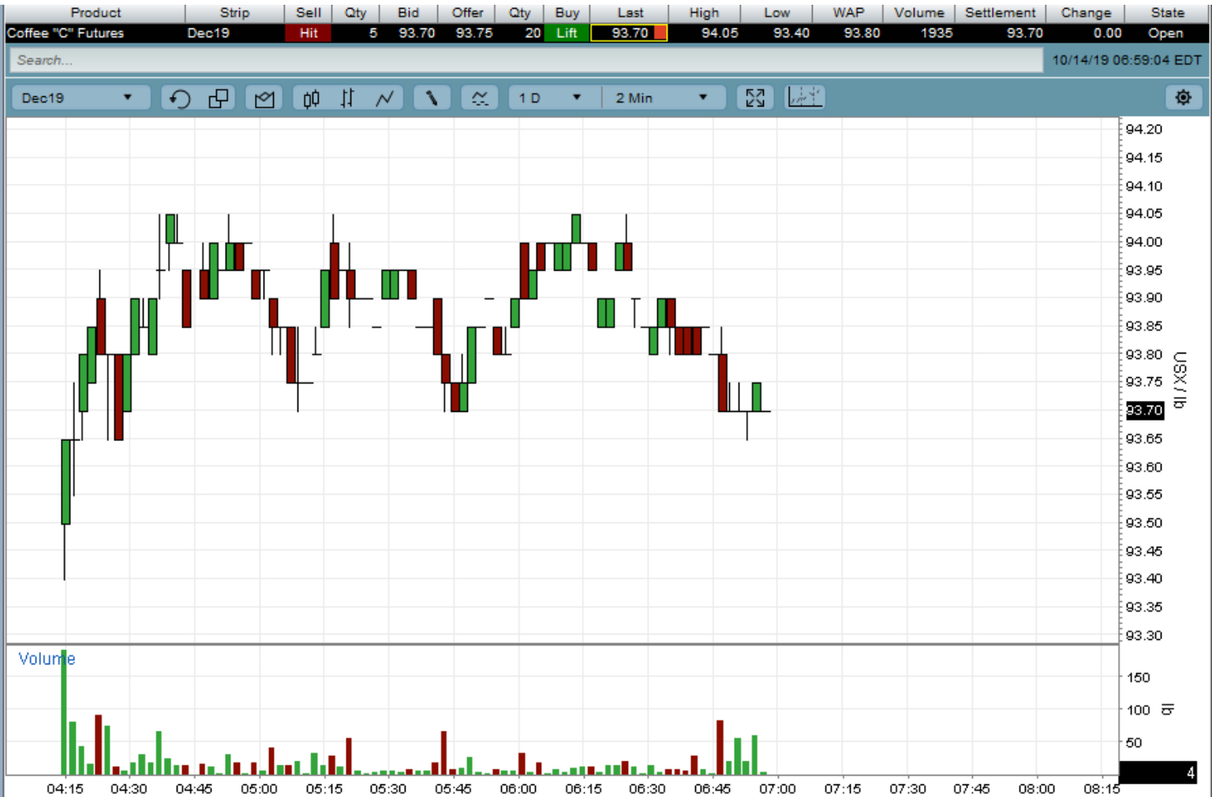The width and height of the screenshot is (1212, 797).
Task: Select the line chart type icon
Action: (x=384, y=98)
